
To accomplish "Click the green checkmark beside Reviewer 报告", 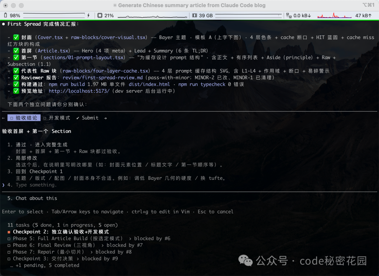I will tap(16, 78).
